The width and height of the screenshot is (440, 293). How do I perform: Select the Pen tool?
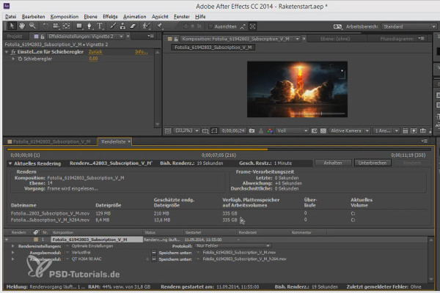[x=89, y=26]
